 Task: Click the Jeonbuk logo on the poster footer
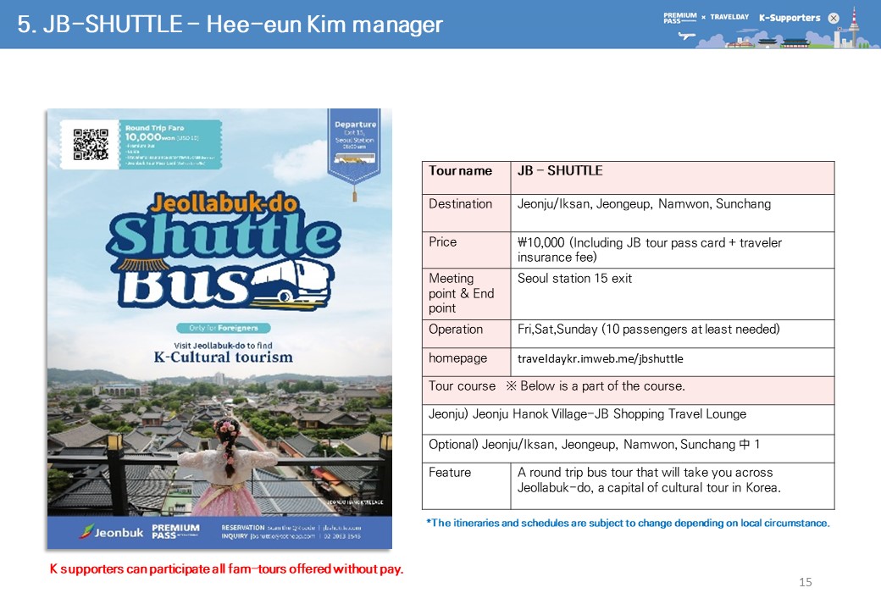(x=111, y=532)
